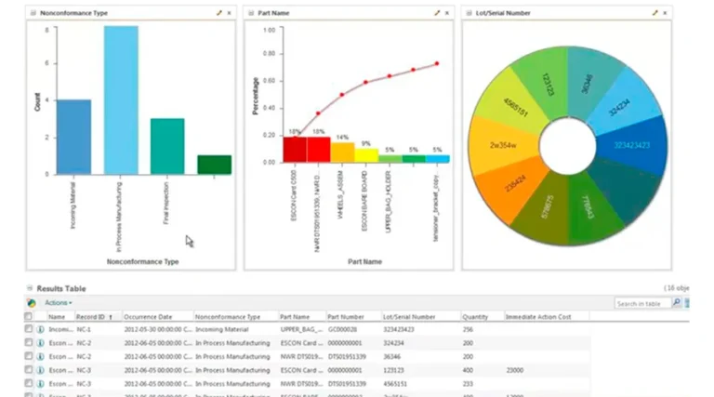Click quantity value 233
Screen dimensions: 714x397
(x=468, y=384)
